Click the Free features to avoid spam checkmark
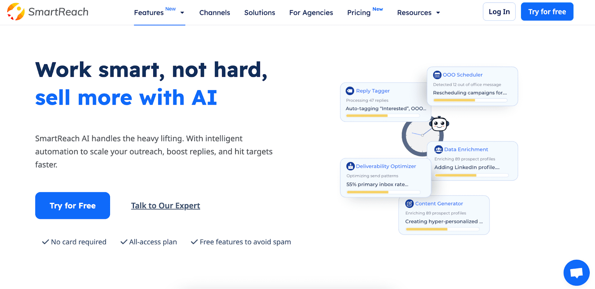Screen dimensions: 595x289 (194, 242)
